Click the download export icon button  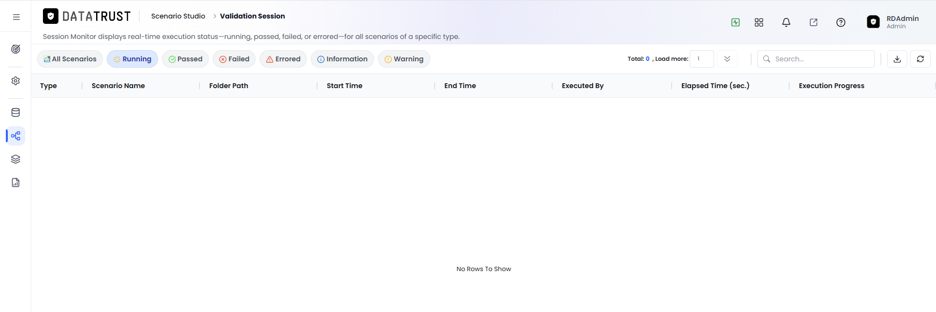pos(897,59)
